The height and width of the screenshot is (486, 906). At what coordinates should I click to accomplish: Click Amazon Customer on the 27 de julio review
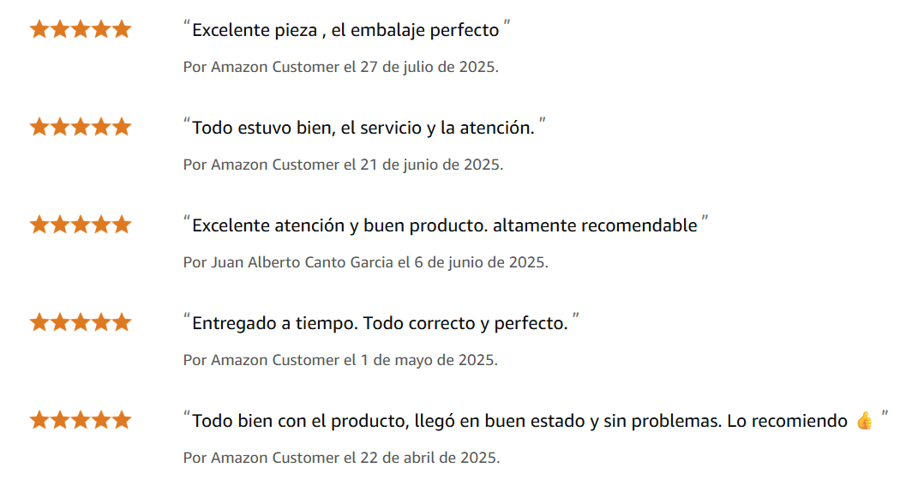(275, 67)
